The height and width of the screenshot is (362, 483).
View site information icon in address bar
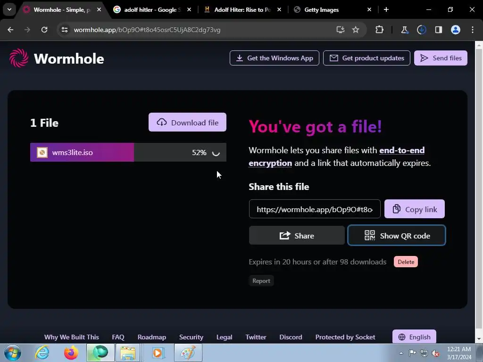tap(64, 30)
